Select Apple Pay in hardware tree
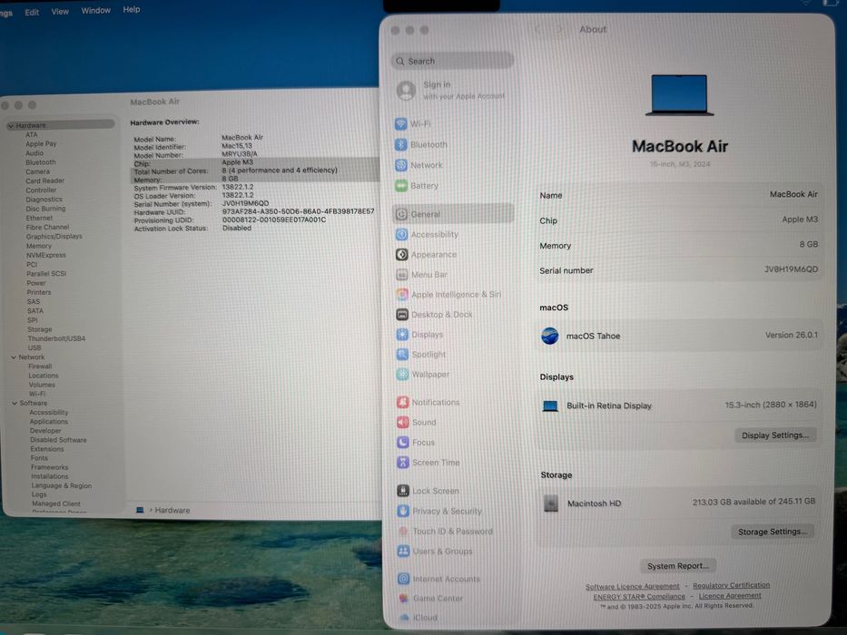Viewport: 847px width, 635px height. pos(41,144)
